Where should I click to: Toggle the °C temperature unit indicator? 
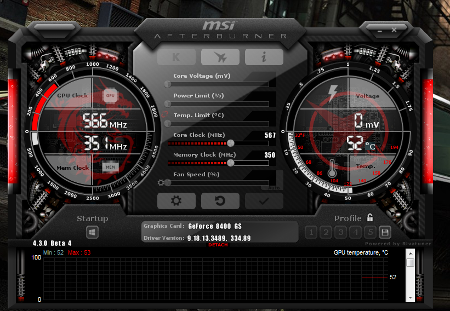tap(371, 147)
